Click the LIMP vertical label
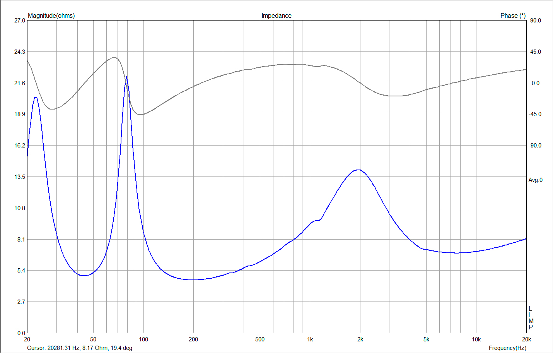Image resolution: width=553 pixels, height=353 pixels. [531, 318]
